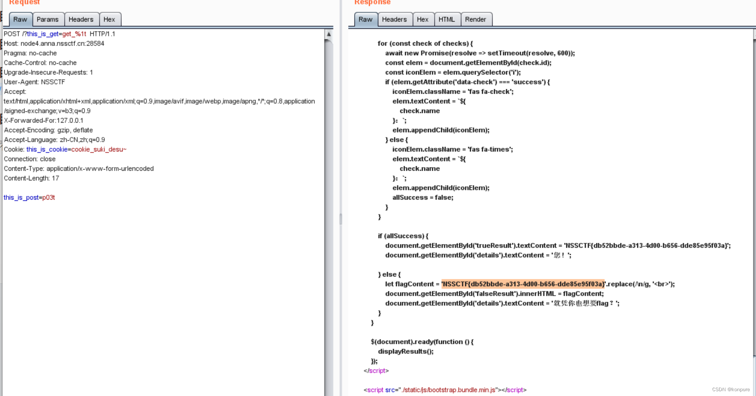756x396 pixels.
Task: Switch to the Params tab in Request panel
Action: coord(48,19)
